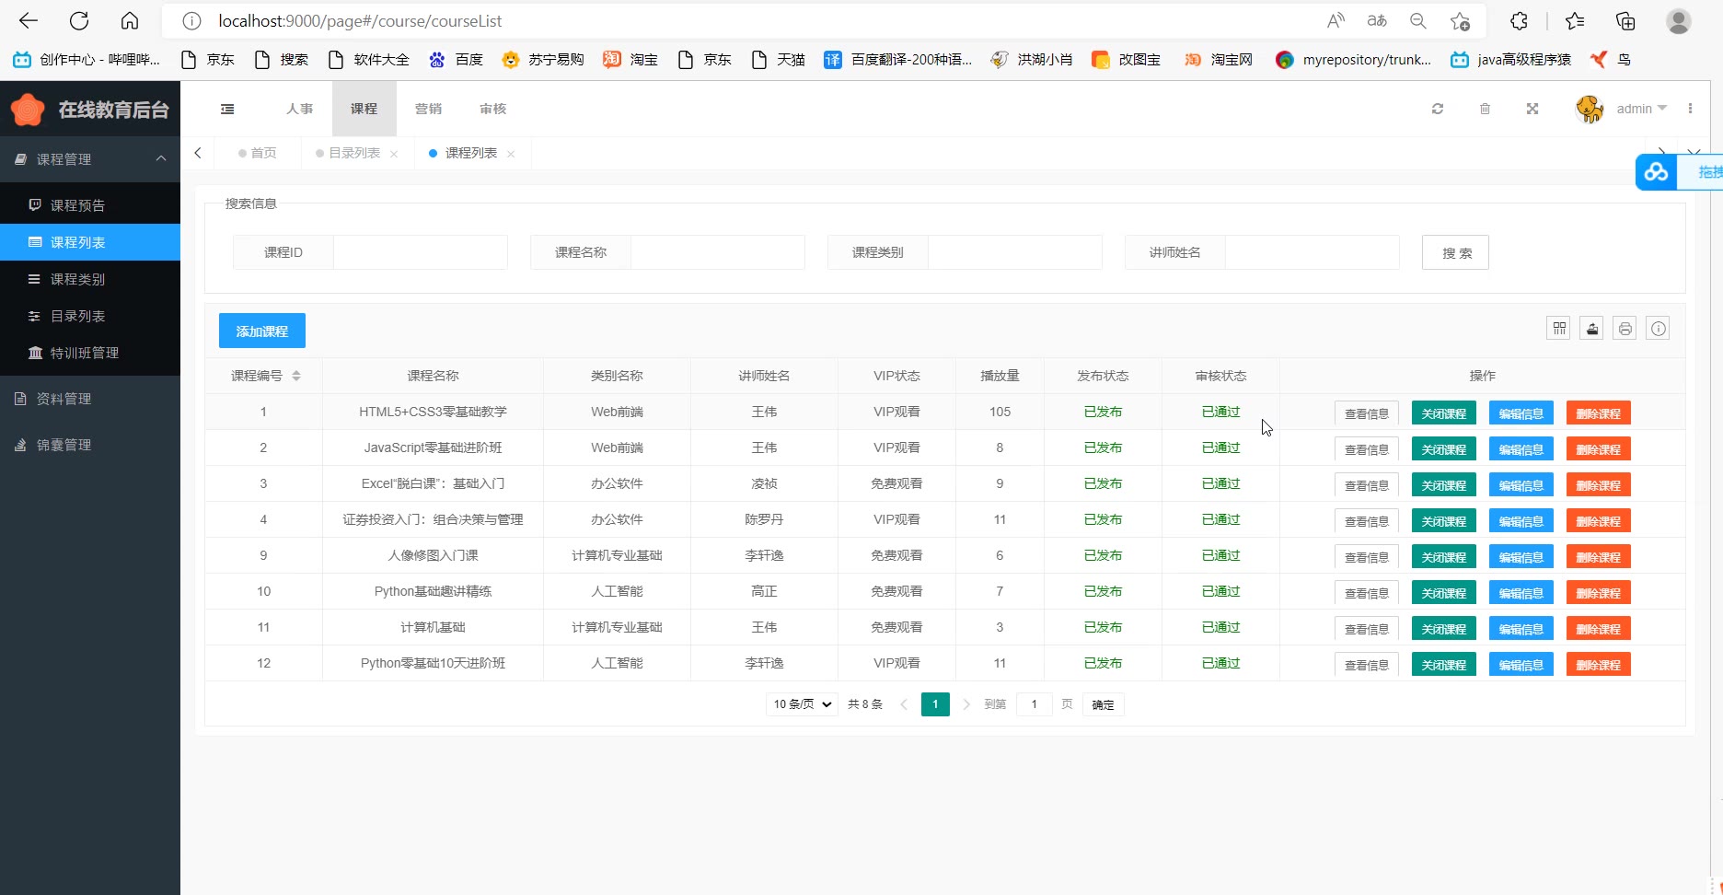Open 特训班管理 in the sidebar
Image resolution: width=1723 pixels, height=895 pixels.
tap(85, 353)
